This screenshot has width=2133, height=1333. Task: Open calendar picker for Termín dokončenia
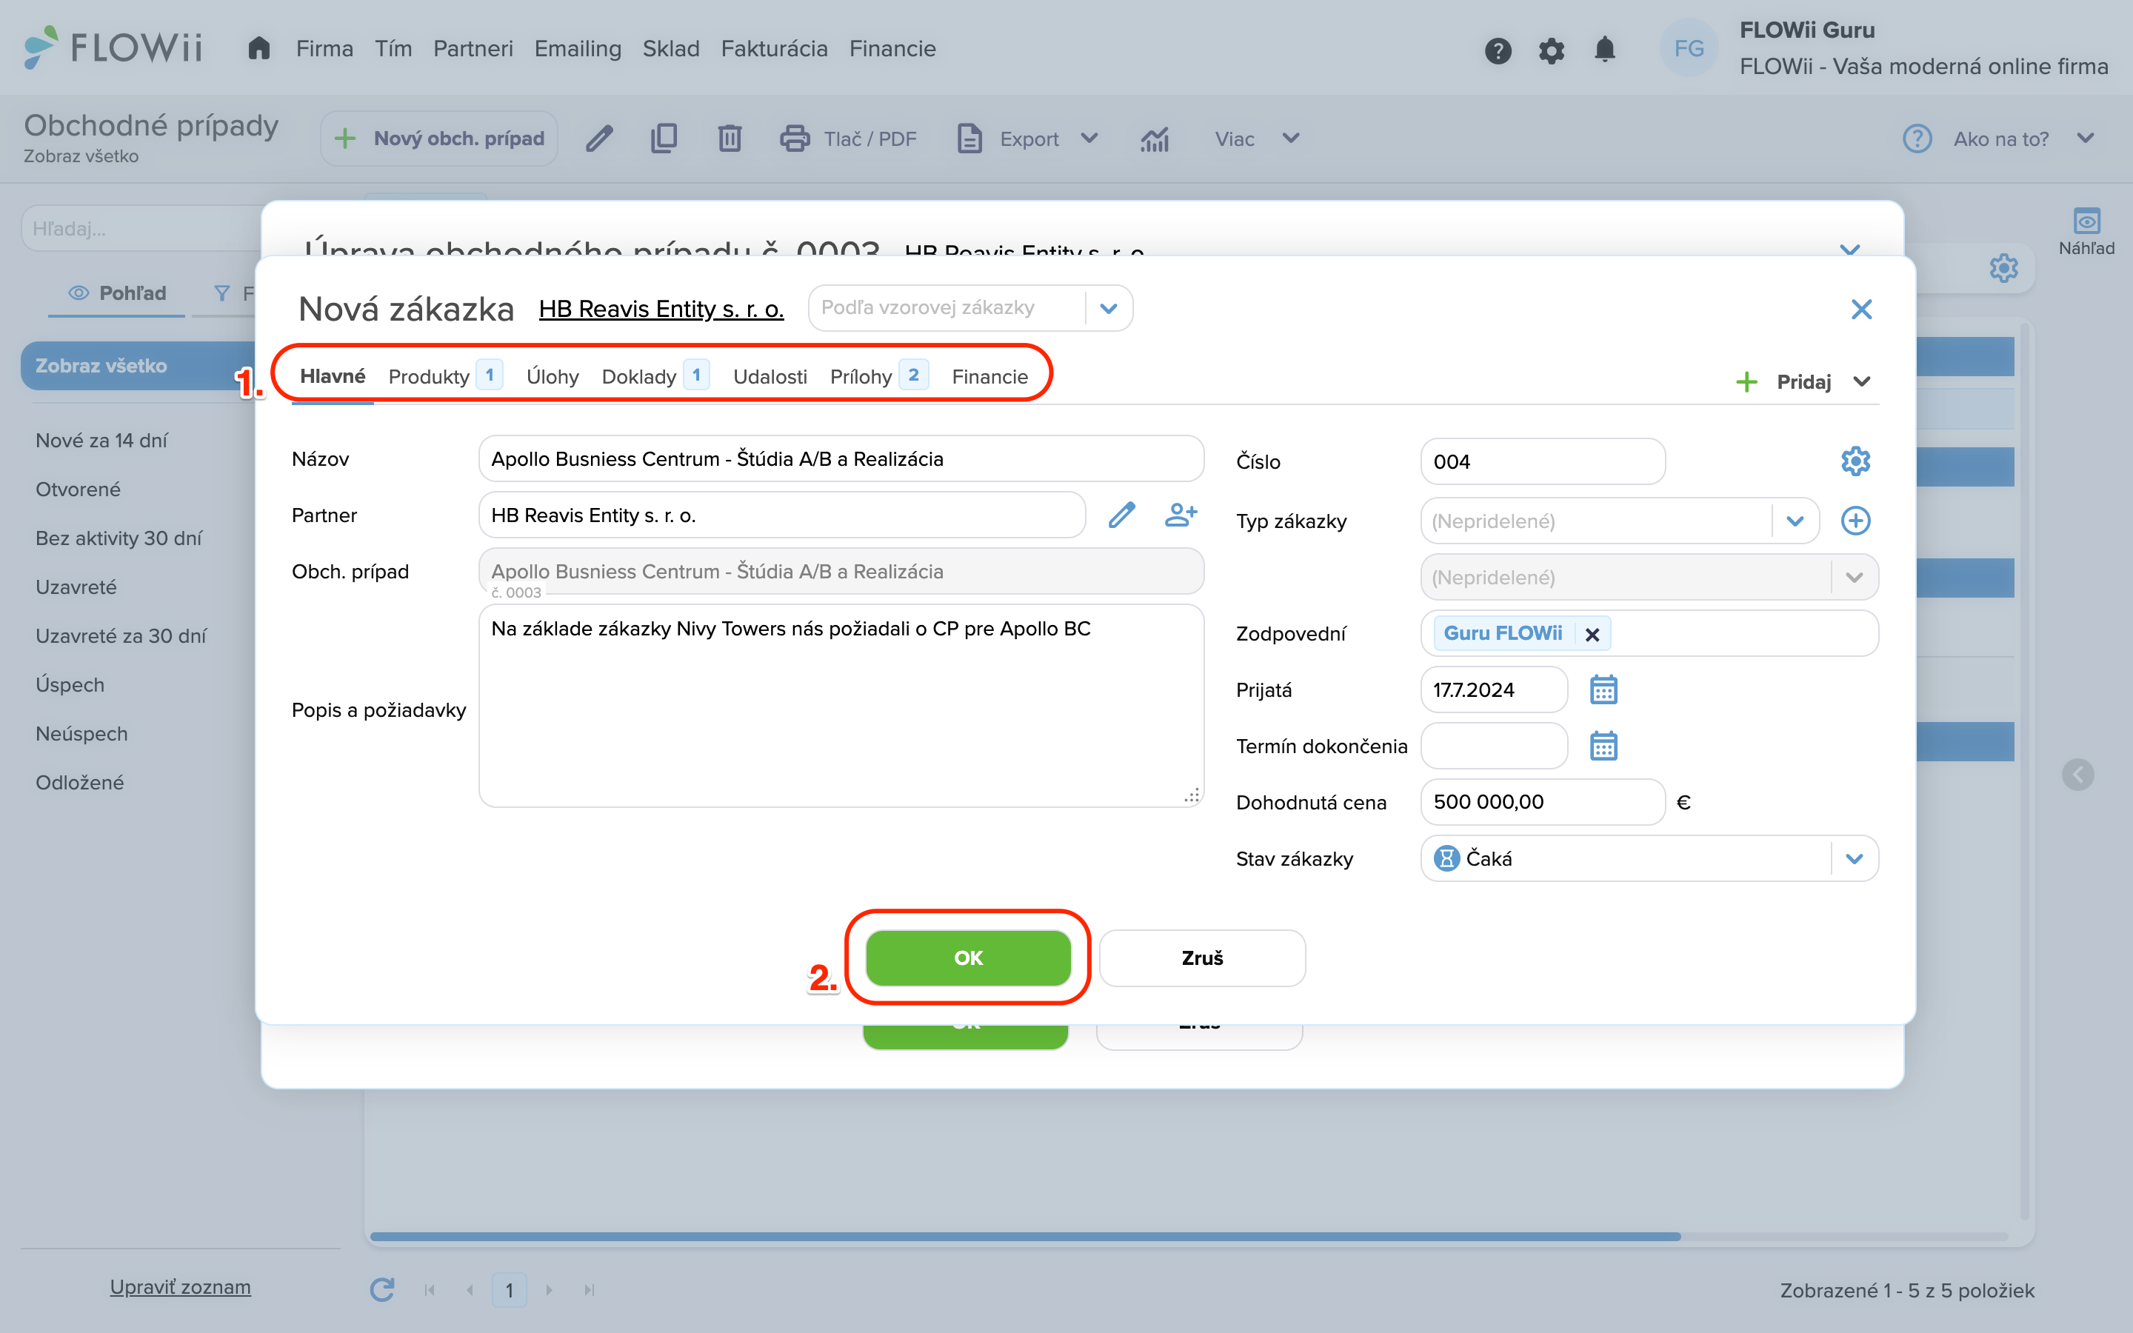[1603, 746]
